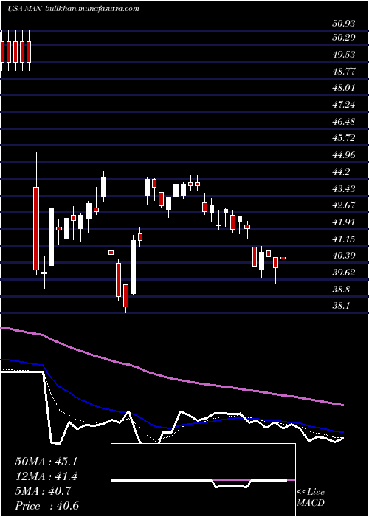This screenshot has width=369, height=517.
Task: Click the 38.1 price axis label
Action: click(x=341, y=306)
